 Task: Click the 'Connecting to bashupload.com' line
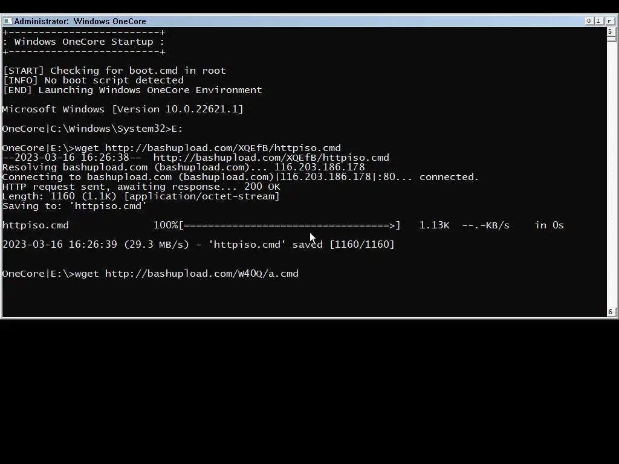(241, 177)
